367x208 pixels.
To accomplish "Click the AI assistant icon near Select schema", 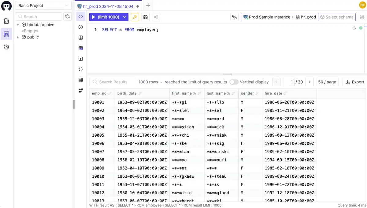I will 362,17.
